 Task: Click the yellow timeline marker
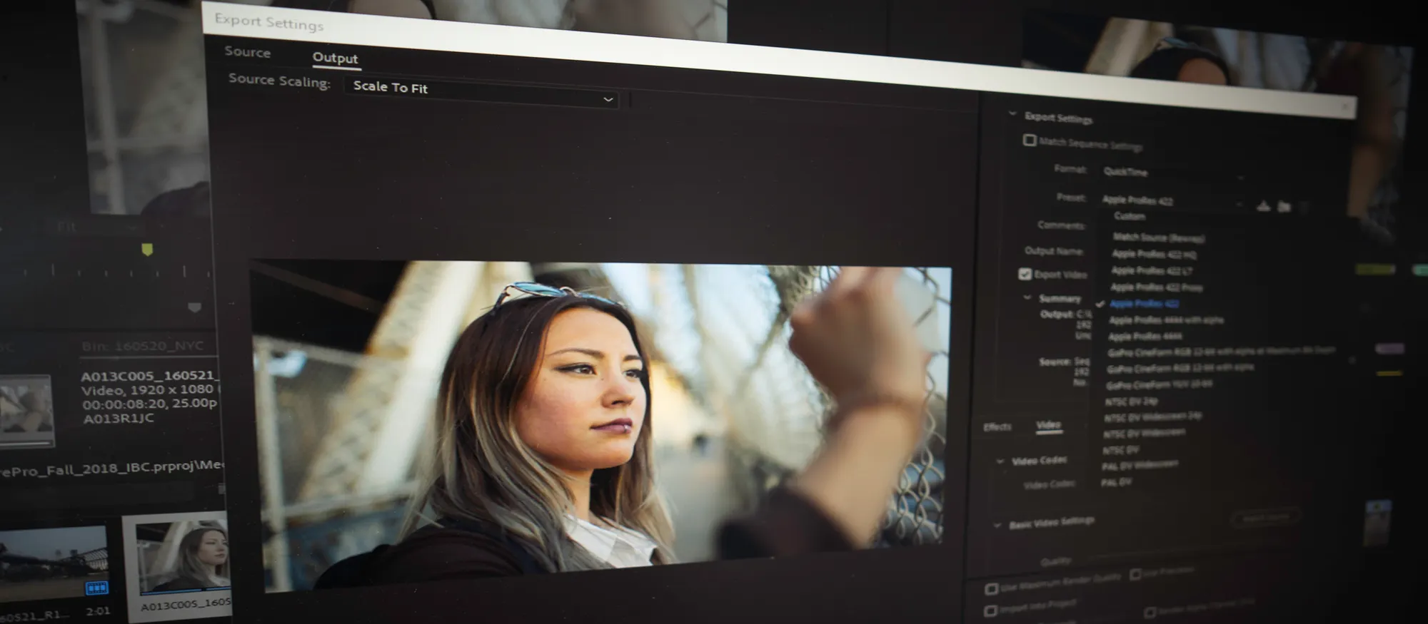pyautogui.click(x=147, y=250)
